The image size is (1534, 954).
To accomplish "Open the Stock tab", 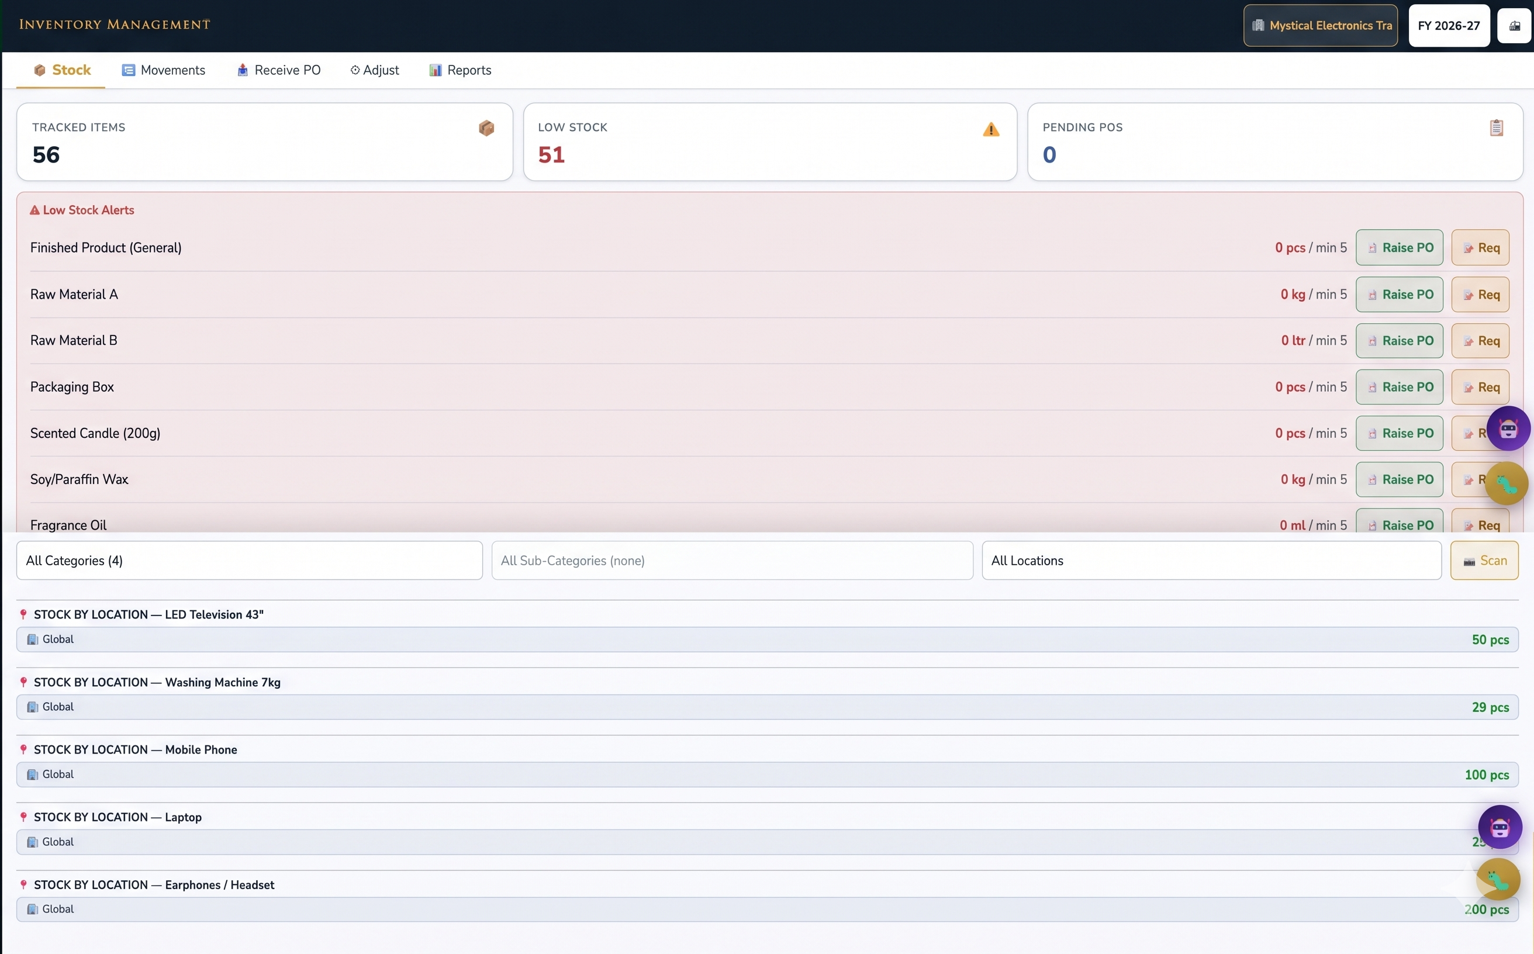I will (x=61, y=70).
